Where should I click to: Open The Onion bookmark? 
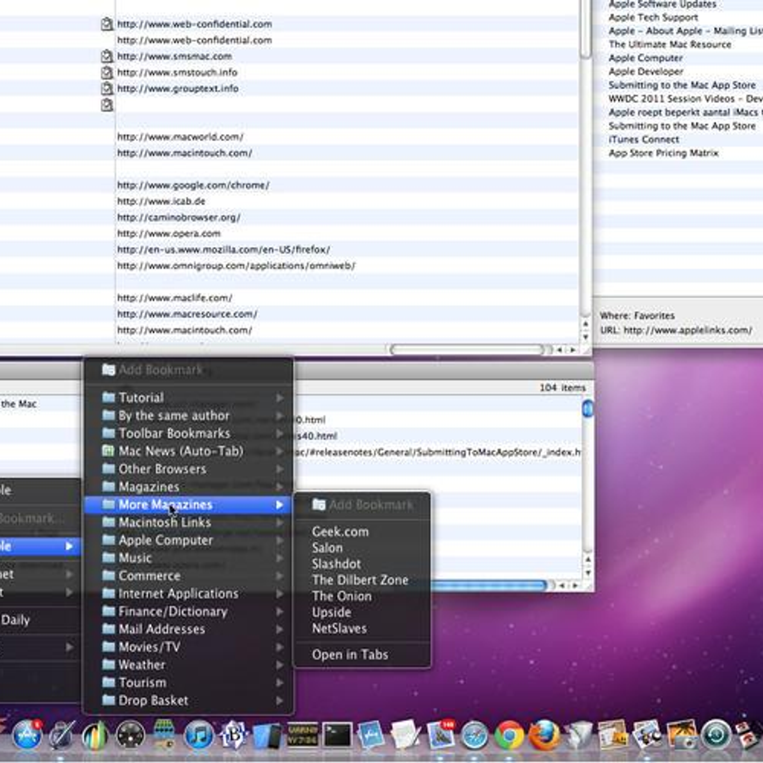(362, 597)
